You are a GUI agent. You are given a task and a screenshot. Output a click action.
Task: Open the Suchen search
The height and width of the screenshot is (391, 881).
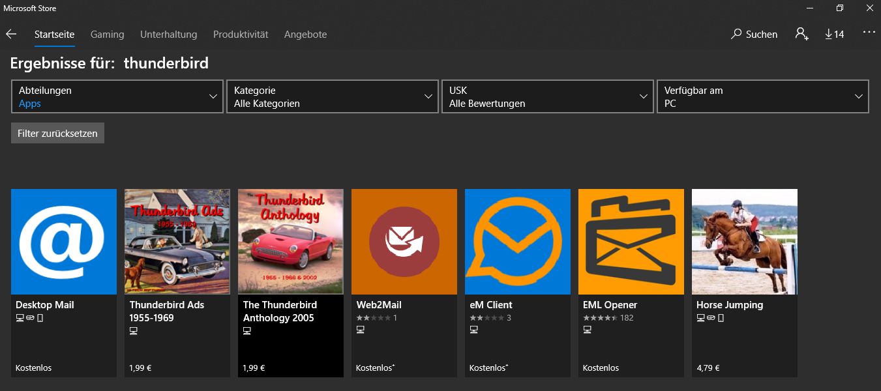754,34
